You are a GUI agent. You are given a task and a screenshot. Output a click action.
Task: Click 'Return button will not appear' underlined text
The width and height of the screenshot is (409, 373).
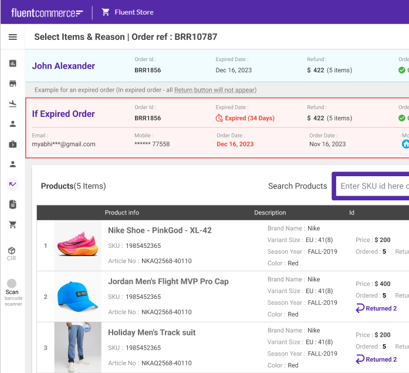(x=214, y=90)
